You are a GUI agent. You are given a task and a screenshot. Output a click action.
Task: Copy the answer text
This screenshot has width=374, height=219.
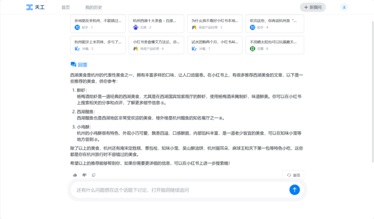[x=94, y=175]
